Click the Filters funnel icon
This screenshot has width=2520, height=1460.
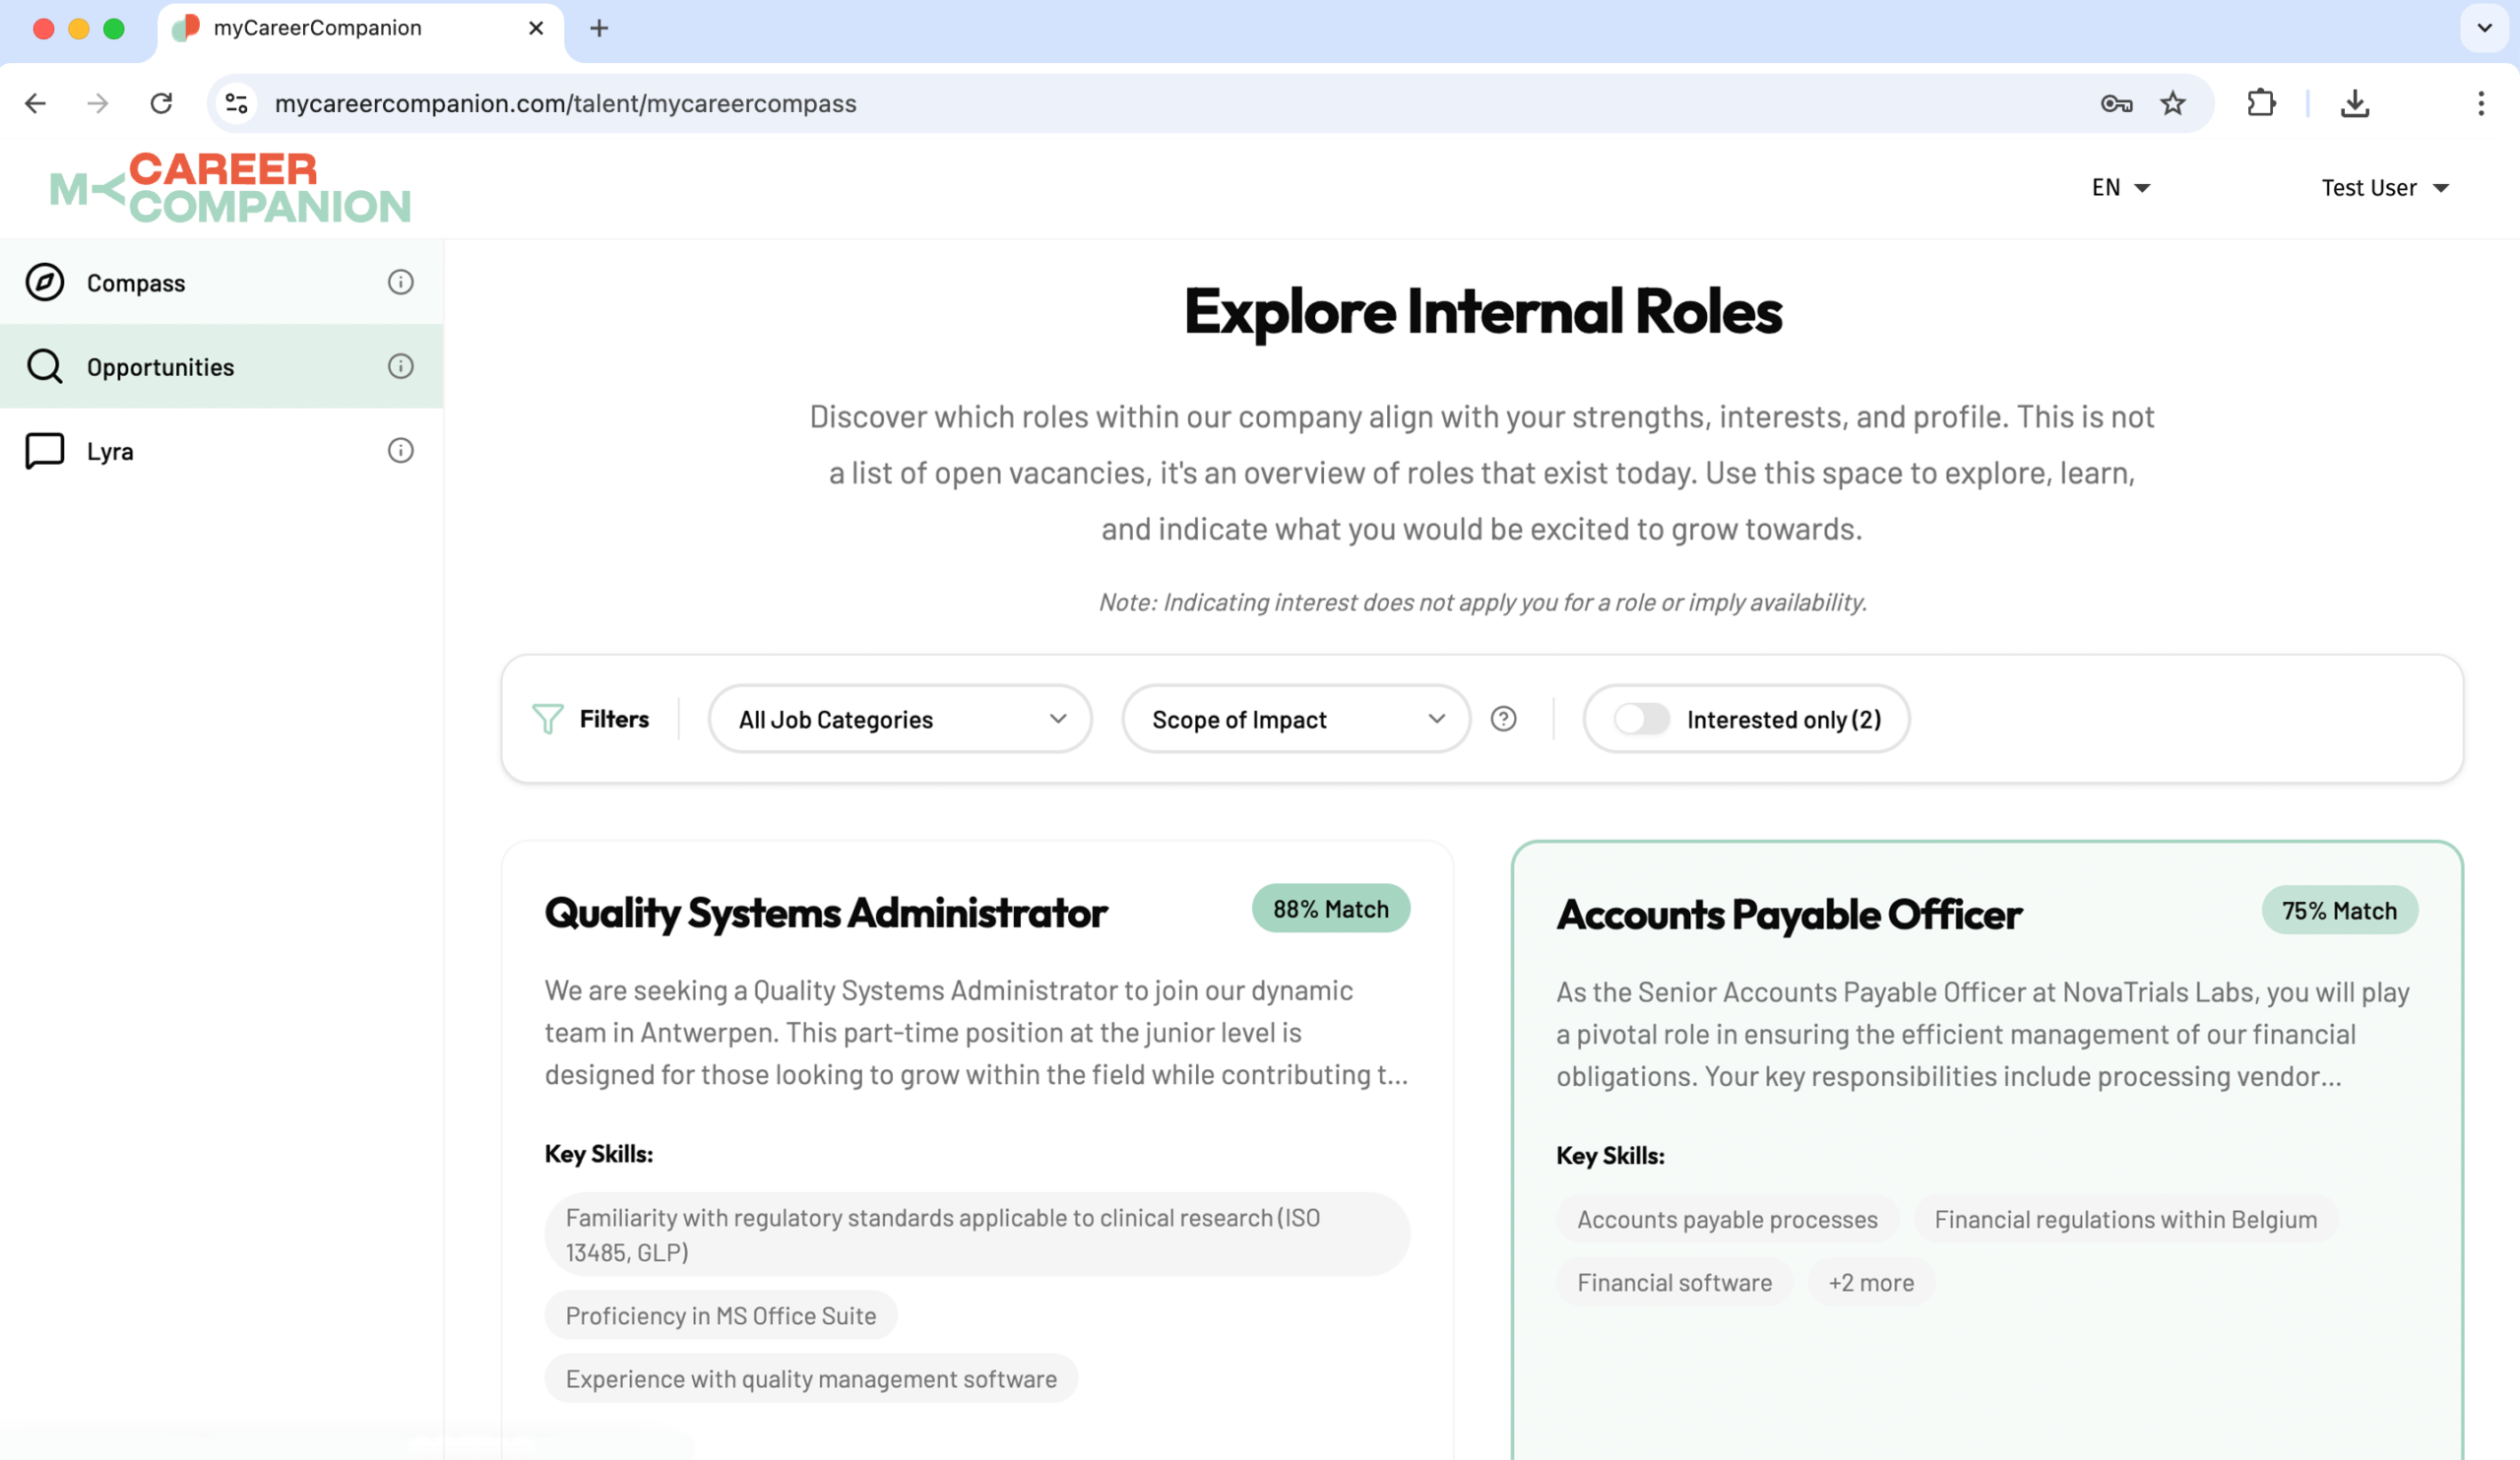coord(547,719)
